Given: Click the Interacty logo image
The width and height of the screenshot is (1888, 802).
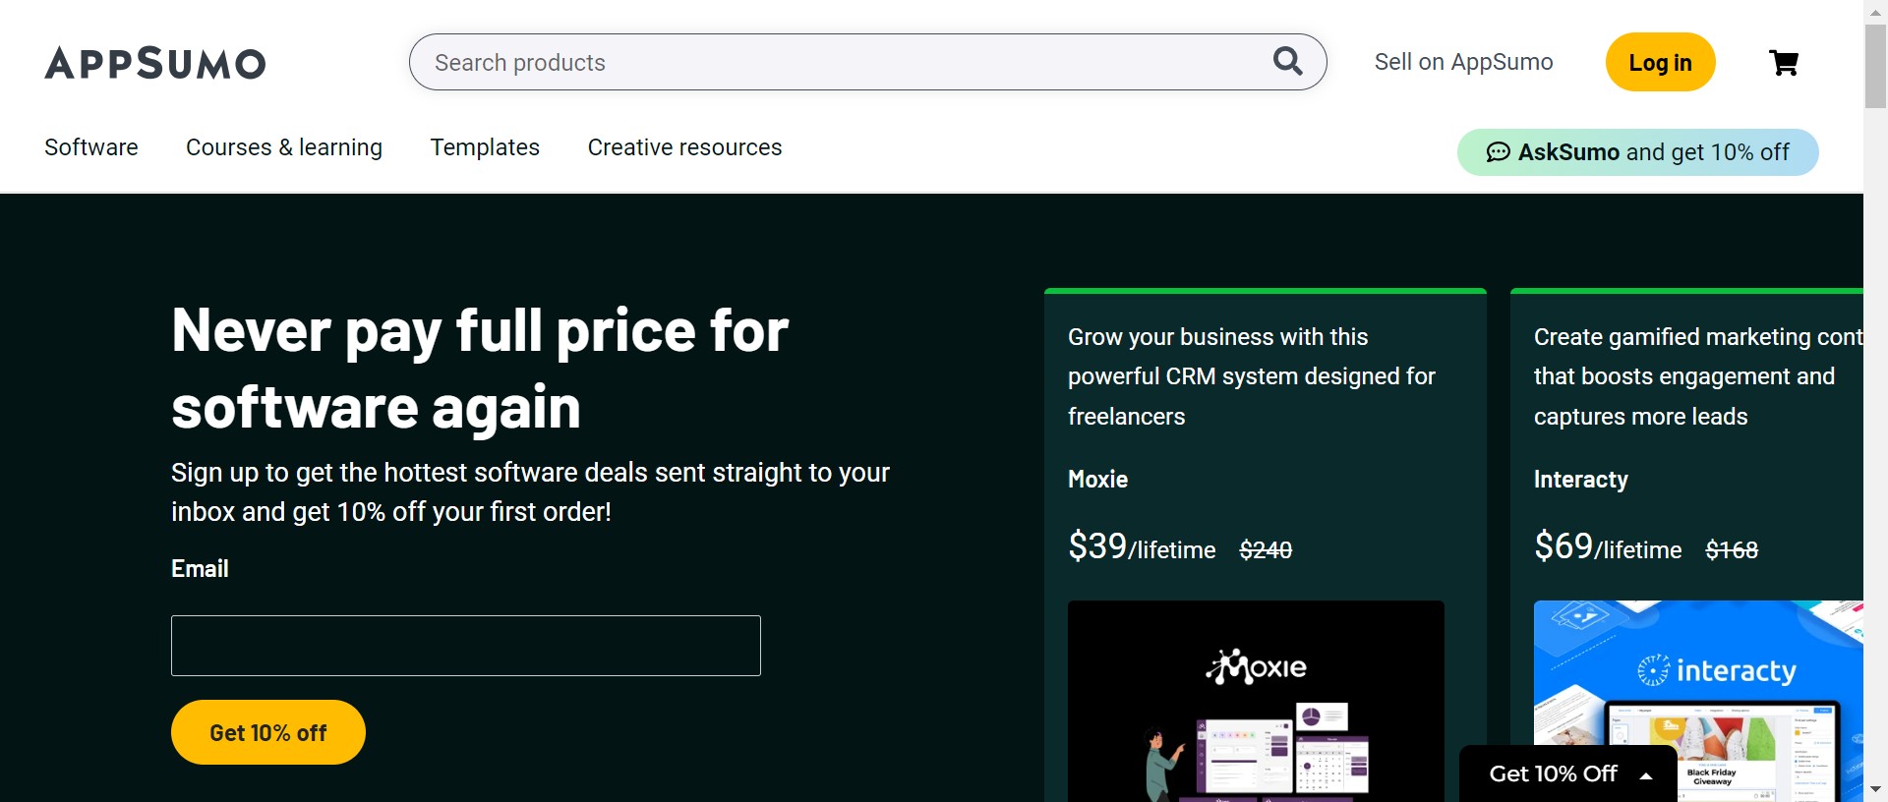Looking at the screenshot, I should [x=1716, y=670].
